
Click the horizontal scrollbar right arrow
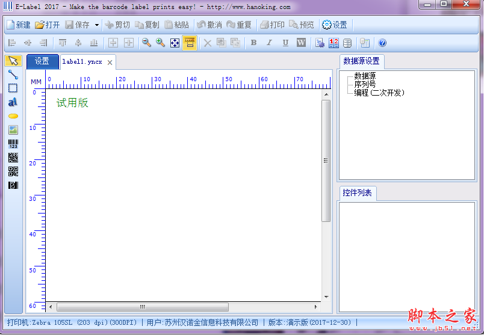coord(315,307)
